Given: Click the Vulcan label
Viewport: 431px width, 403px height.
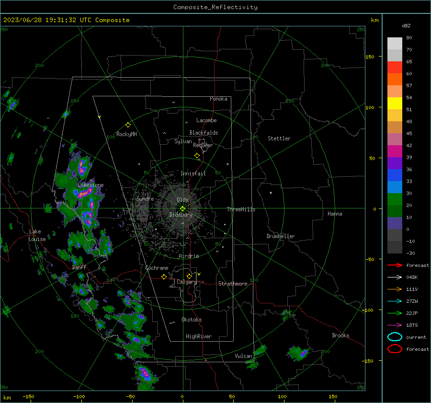Looking at the screenshot, I should [x=243, y=356].
